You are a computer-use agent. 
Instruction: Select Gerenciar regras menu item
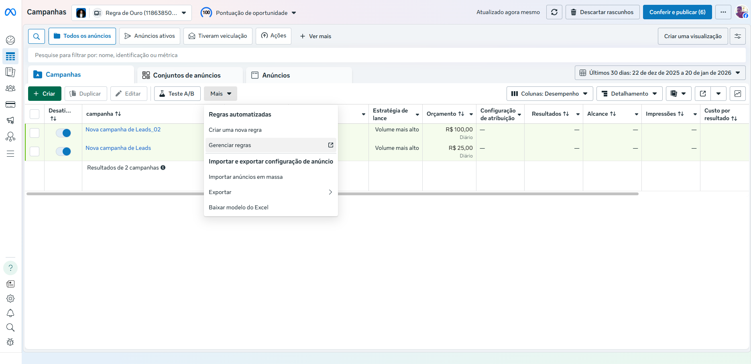click(271, 145)
